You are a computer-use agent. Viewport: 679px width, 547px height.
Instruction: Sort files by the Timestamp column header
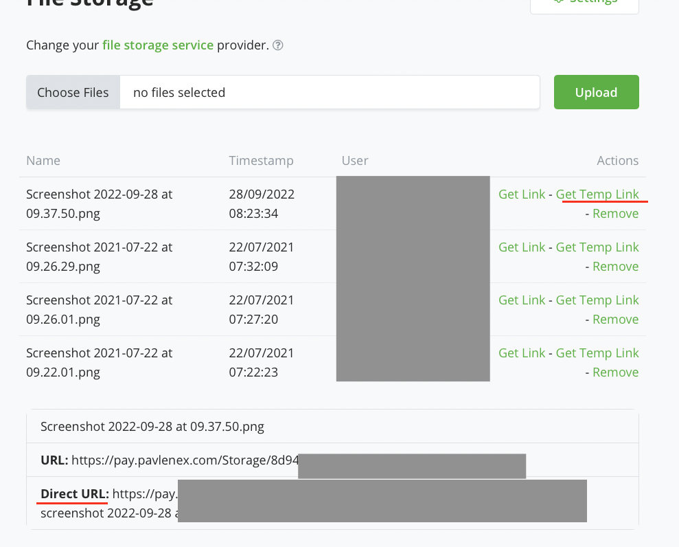[x=261, y=160]
